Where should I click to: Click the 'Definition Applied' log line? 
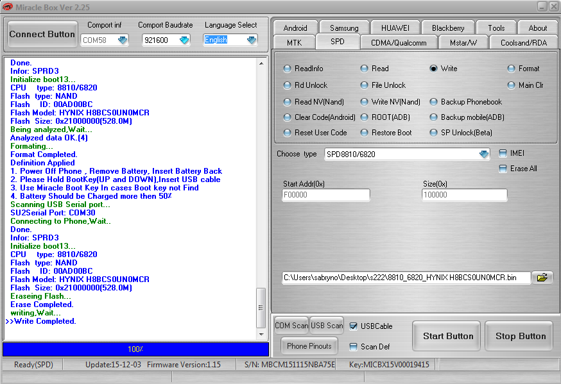pos(42,163)
